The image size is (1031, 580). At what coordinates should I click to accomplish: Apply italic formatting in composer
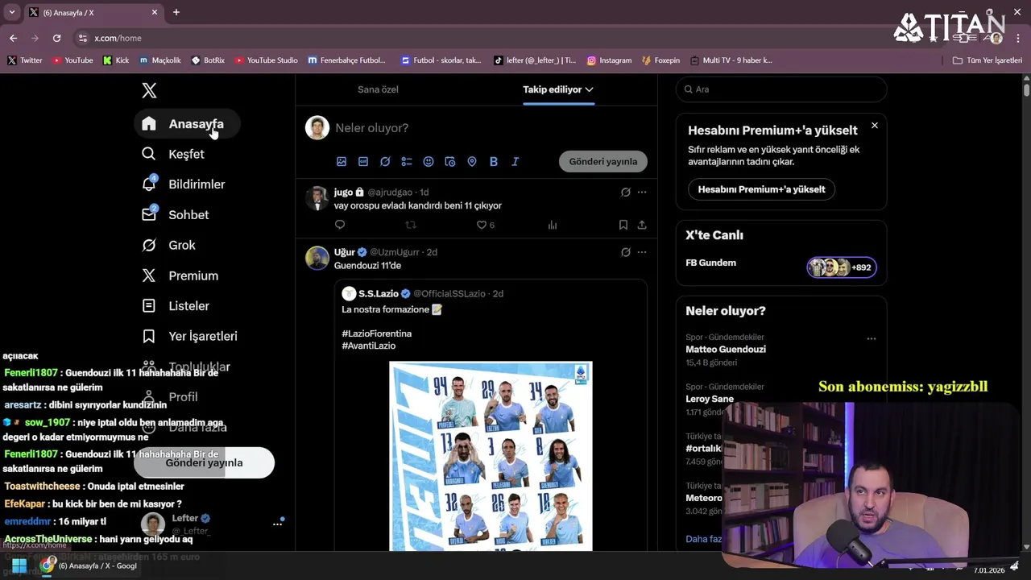click(515, 161)
